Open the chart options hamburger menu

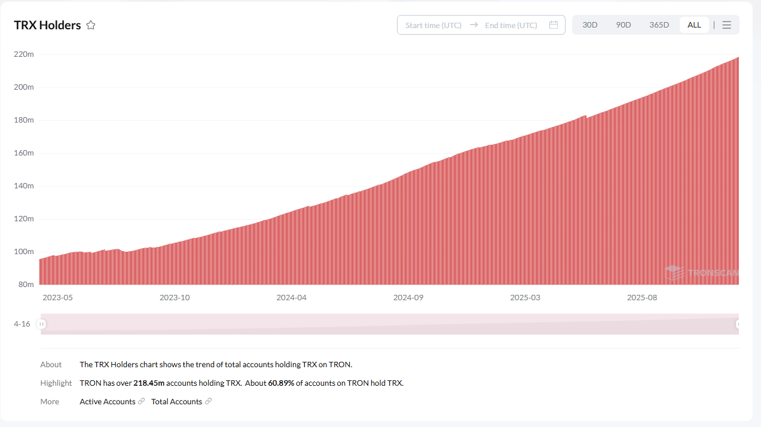[x=726, y=25]
